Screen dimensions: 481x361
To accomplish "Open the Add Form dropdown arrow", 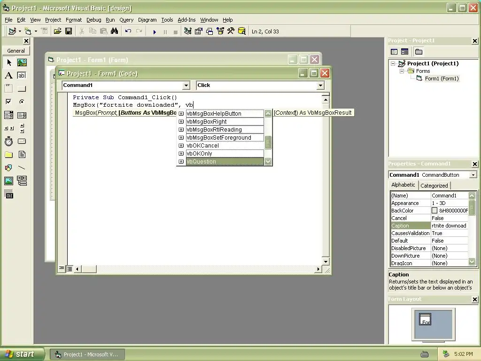I will point(36,31).
